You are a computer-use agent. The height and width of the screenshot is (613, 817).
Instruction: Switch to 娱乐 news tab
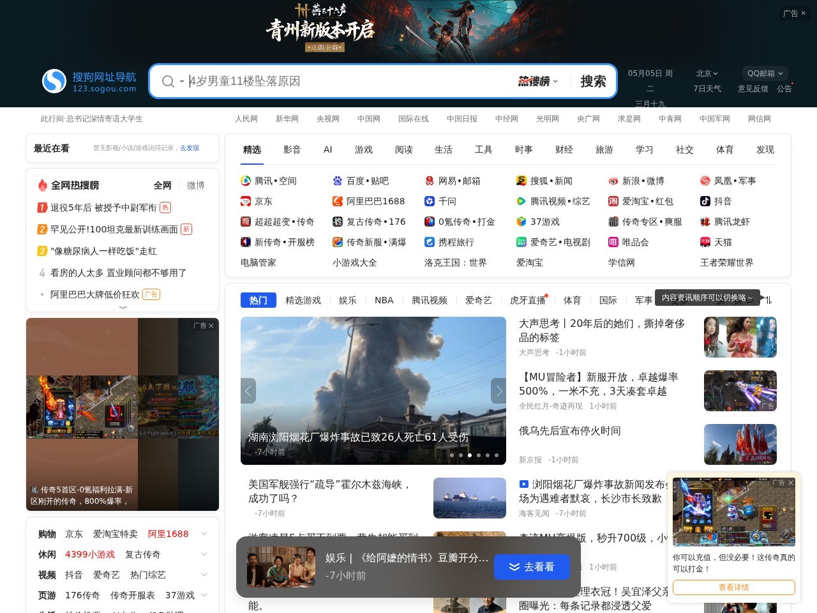[x=348, y=300]
